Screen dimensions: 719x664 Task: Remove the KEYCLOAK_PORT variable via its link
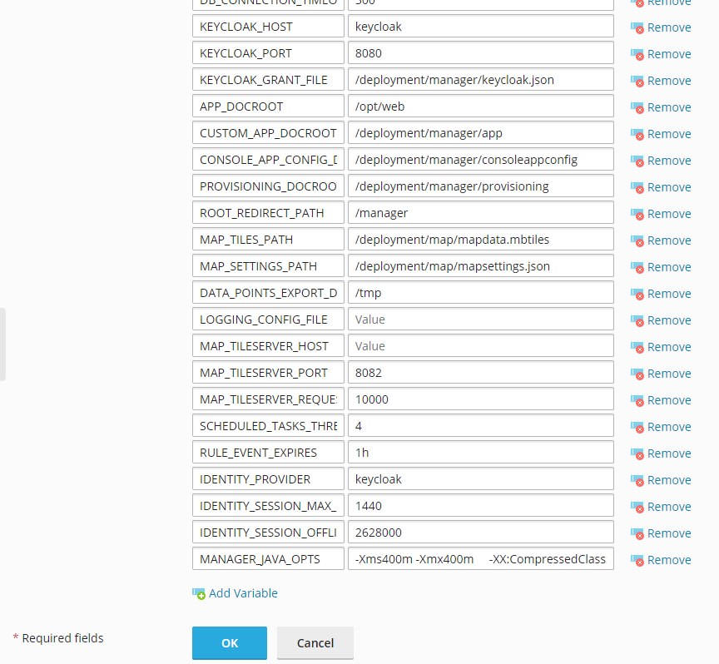[669, 54]
